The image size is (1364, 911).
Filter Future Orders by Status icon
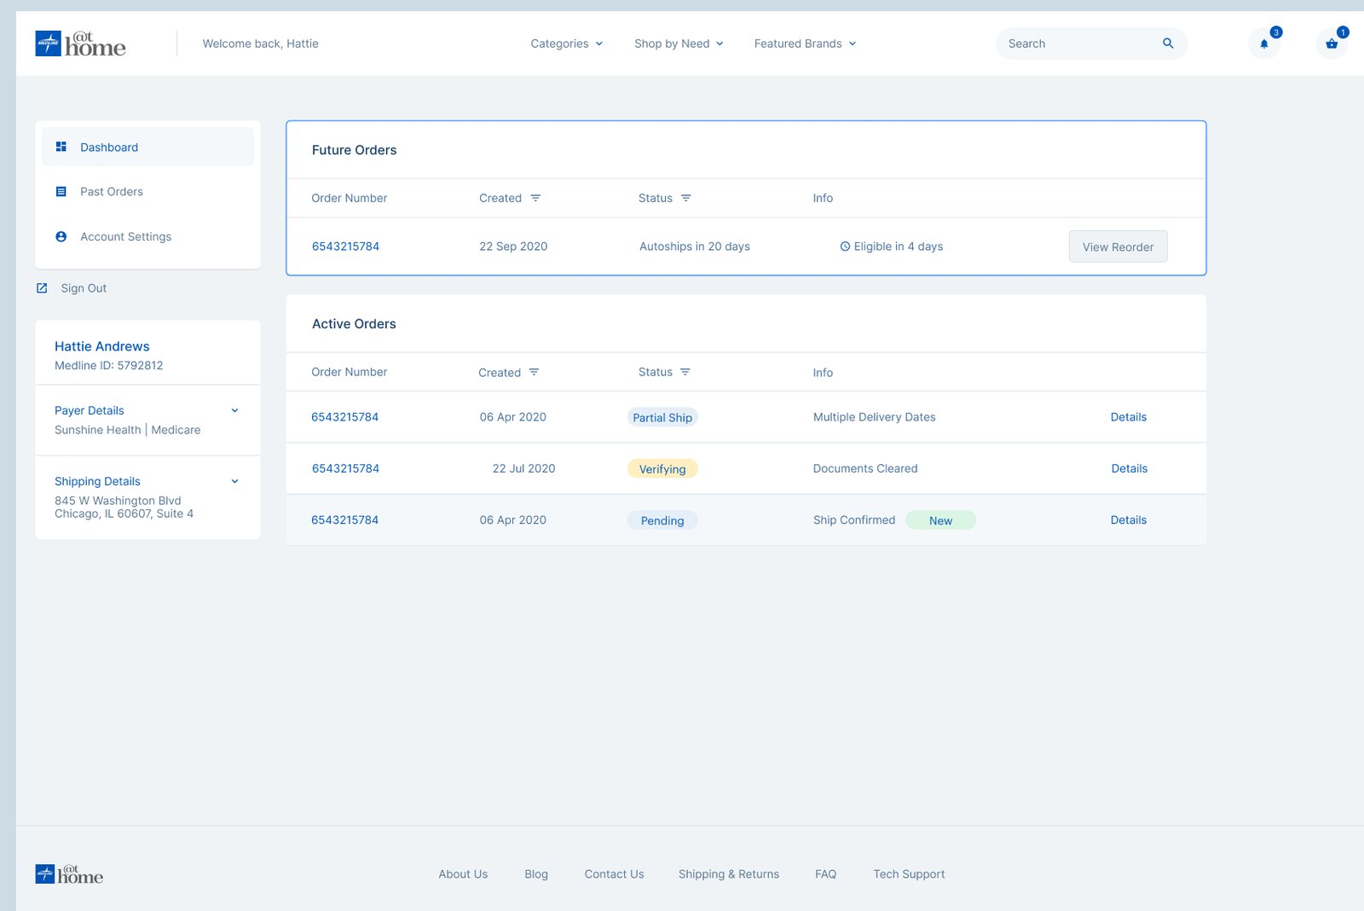685,198
